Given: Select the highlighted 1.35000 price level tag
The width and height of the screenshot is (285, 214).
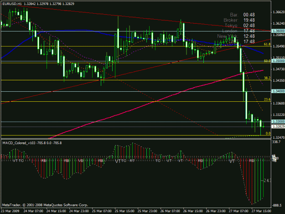Looking at the screenshot, I should 278,61.
